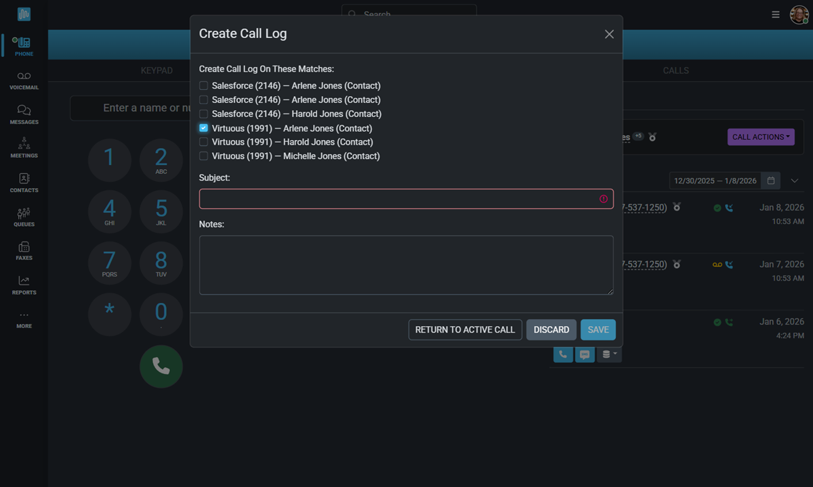Discard the call log

click(551, 329)
